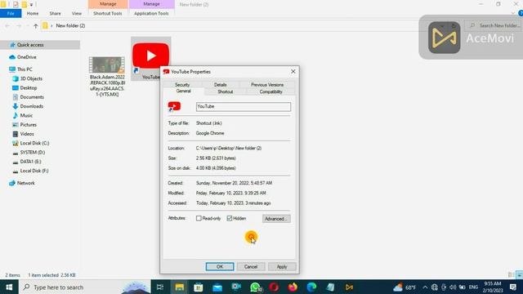
Task: Open Documents in navigation pane
Action: (x=32, y=97)
